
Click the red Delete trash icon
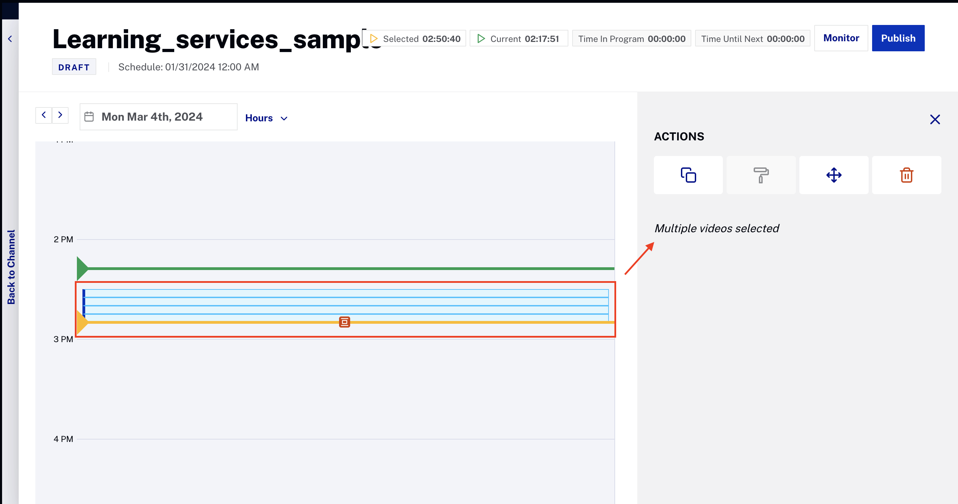pyautogui.click(x=906, y=175)
